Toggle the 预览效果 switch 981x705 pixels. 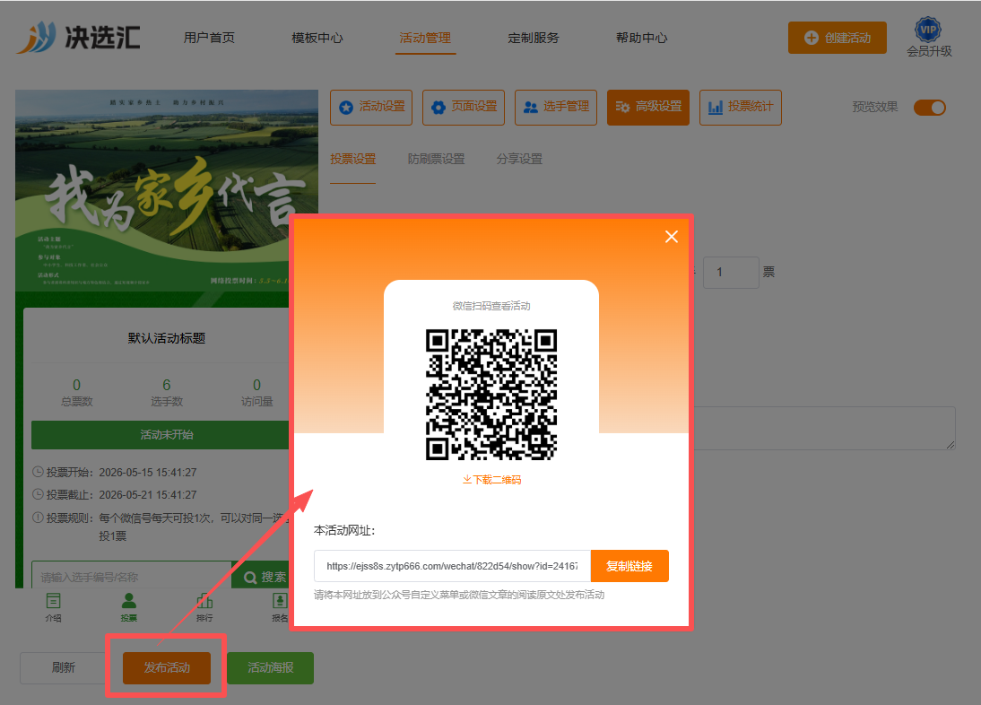click(x=930, y=108)
